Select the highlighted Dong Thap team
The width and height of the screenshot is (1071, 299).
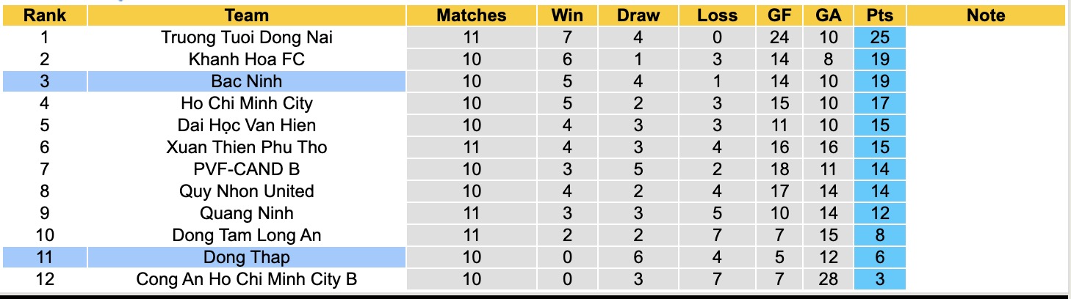tap(247, 257)
